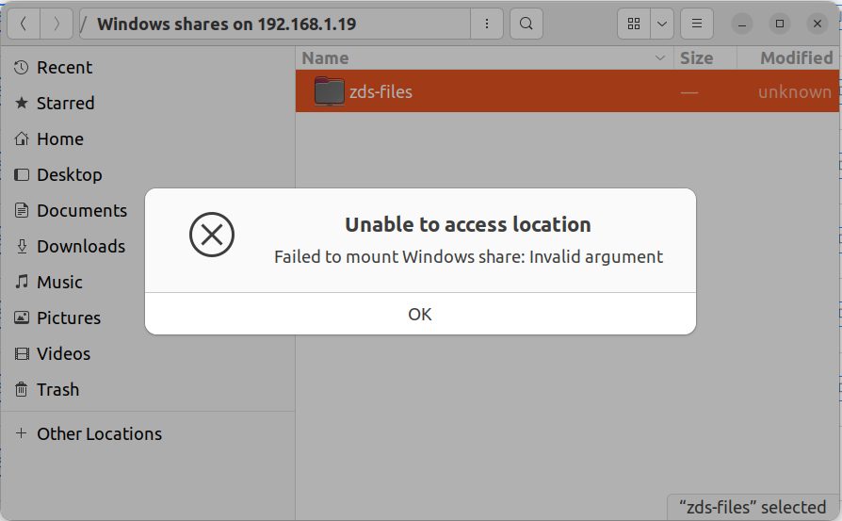
Task: Open the hamburger main menu
Action: coord(696,24)
